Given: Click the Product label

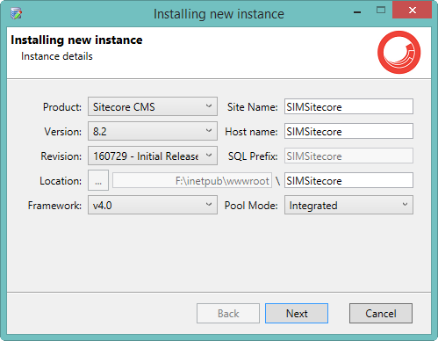Looking at the screenshot, I should tap(62, 107).
